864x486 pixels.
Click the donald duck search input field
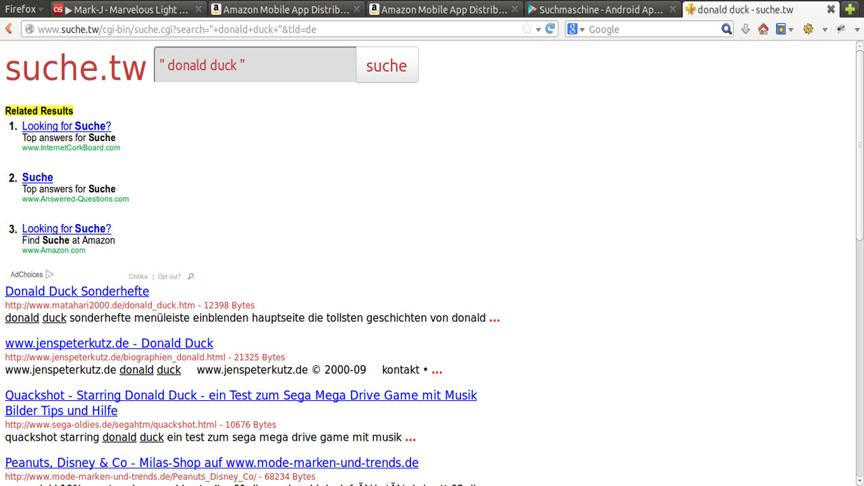click(x=255, y=65)
